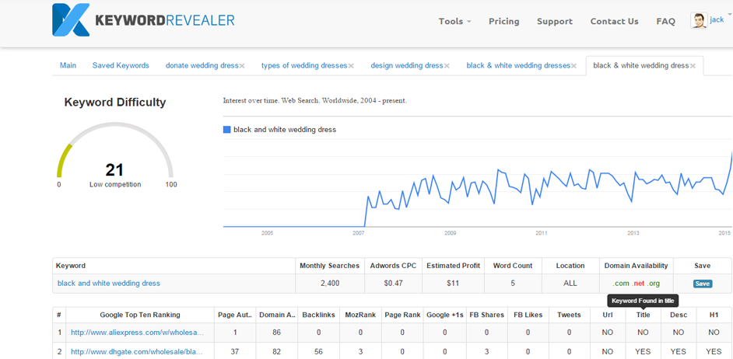Click the Keyword Revealer K logo icon
Screen dimensions: 733x359
[x=71, y=19]
